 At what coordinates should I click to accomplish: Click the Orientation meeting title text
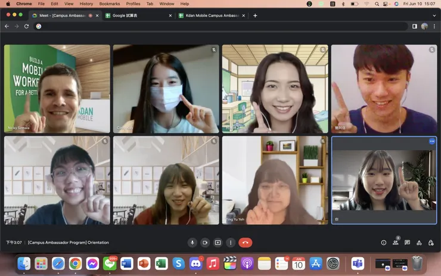click(69, 243)
